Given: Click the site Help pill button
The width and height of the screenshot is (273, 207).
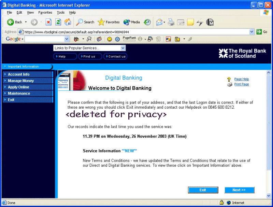Looking at the screenshot, I should point(65,56).
